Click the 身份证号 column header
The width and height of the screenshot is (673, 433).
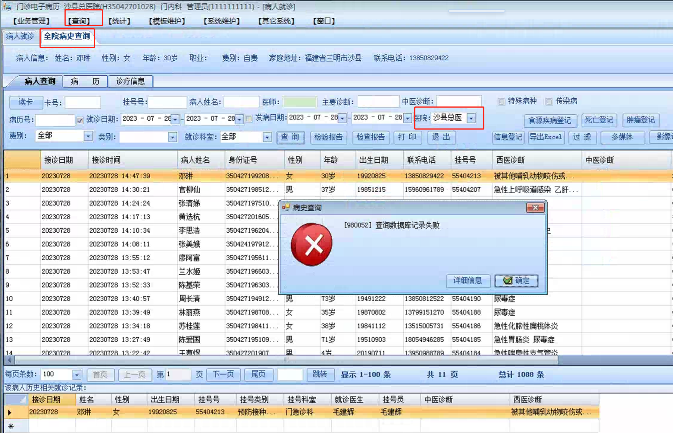[255, 160]
